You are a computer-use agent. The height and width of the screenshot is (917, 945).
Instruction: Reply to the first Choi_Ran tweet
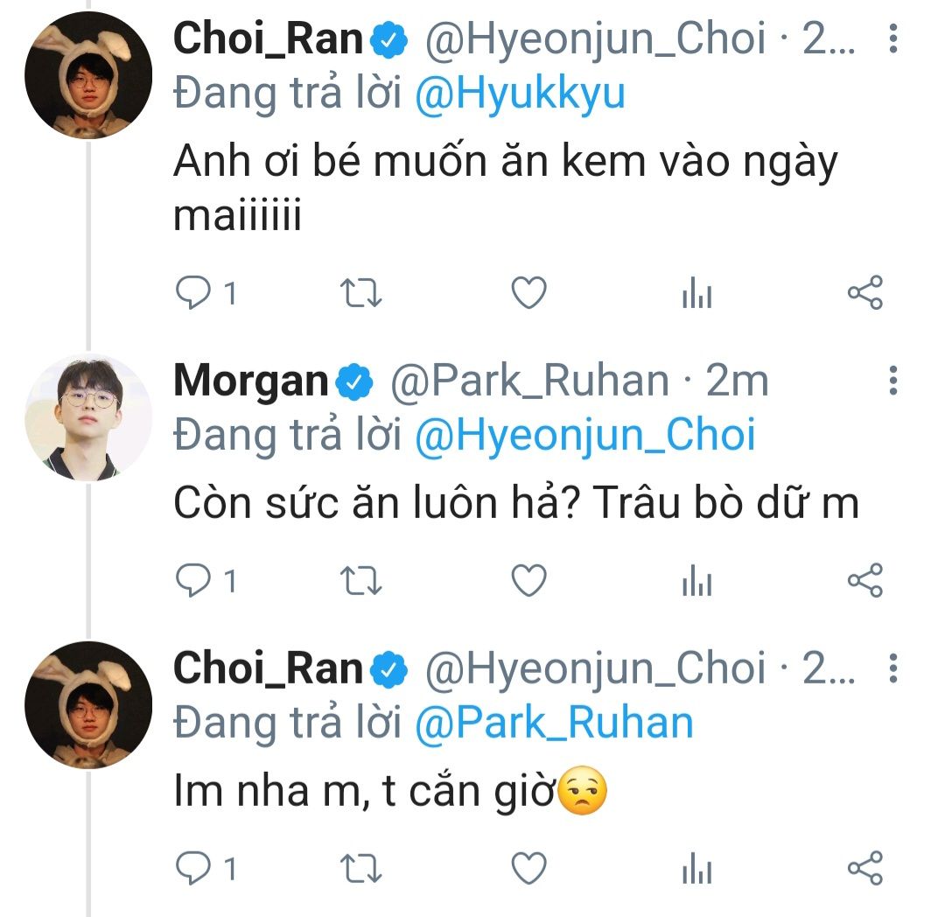coord(191,294)
